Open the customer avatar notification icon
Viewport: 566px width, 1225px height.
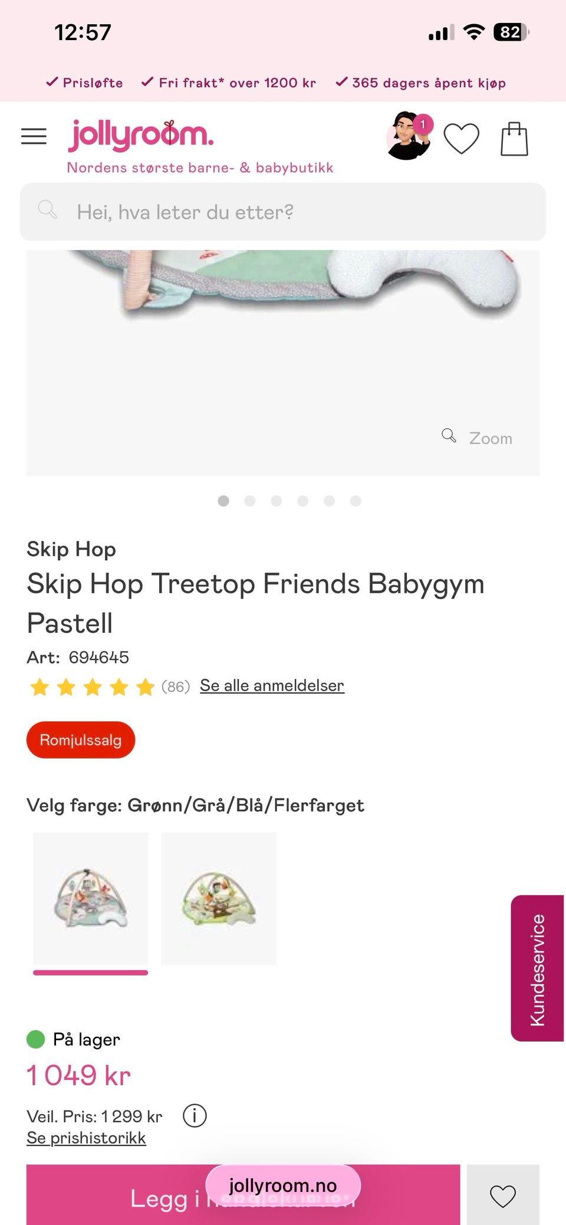(x=409, y=136)
